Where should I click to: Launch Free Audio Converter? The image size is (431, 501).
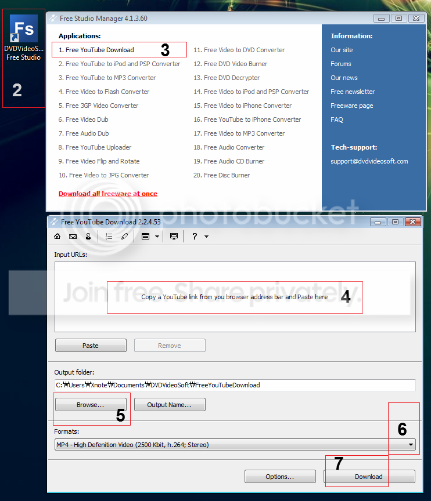(x=229, y=147)
